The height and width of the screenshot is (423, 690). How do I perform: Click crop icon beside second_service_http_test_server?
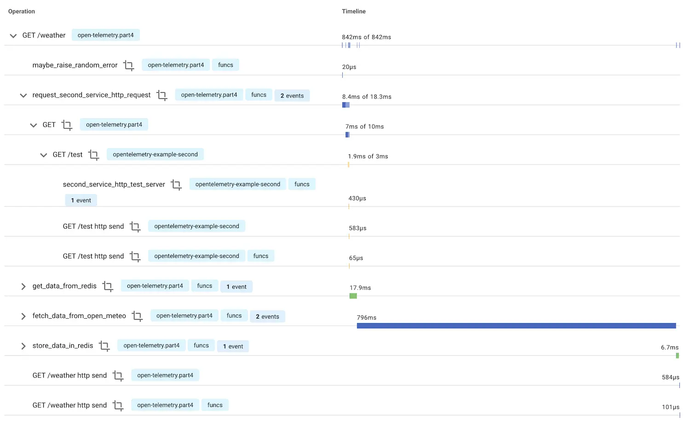(176, 185)
